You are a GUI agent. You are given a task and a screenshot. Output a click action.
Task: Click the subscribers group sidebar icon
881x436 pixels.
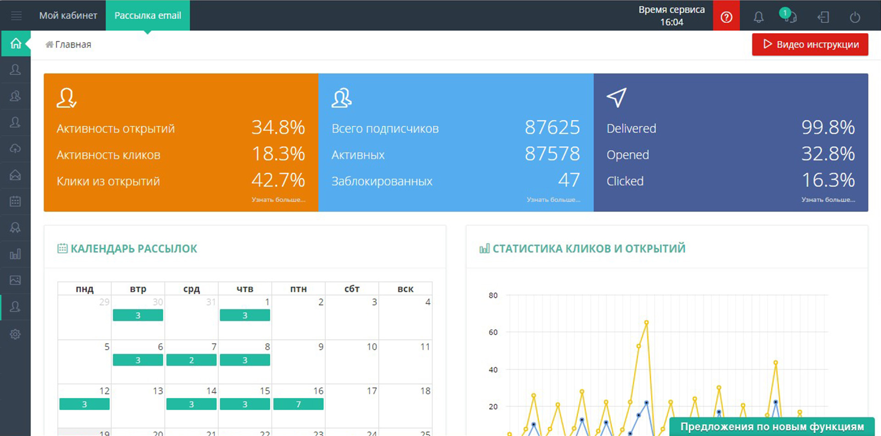coord(15,96)
